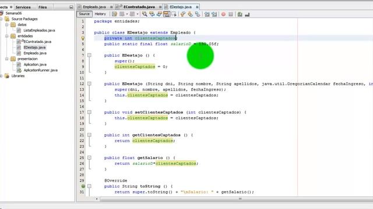The height and width of the screenshot is (209, 373).
Task: Click horizontal scrollbar left arrow
Action: pyautogui.click(x=97, y=199)
